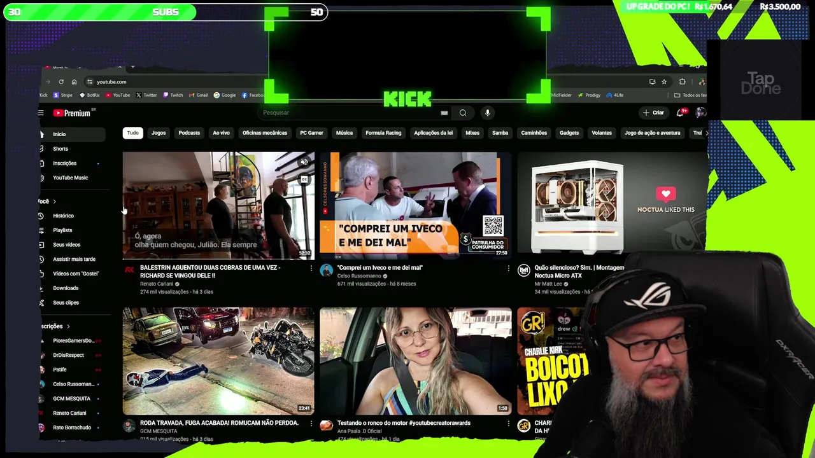Select the PC Gamer filter chip

pos(311,133)
